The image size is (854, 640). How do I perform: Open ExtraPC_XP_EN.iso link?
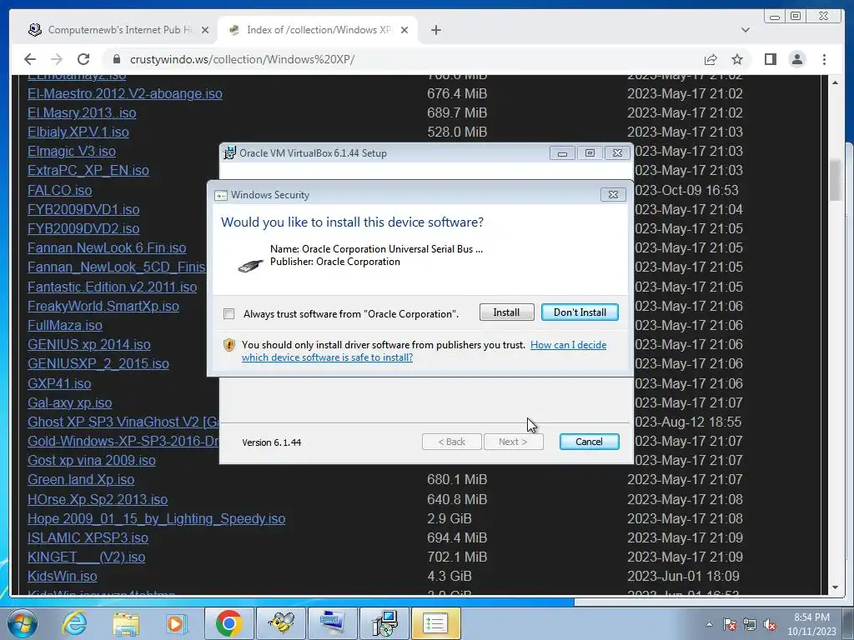tap(88, 170)
